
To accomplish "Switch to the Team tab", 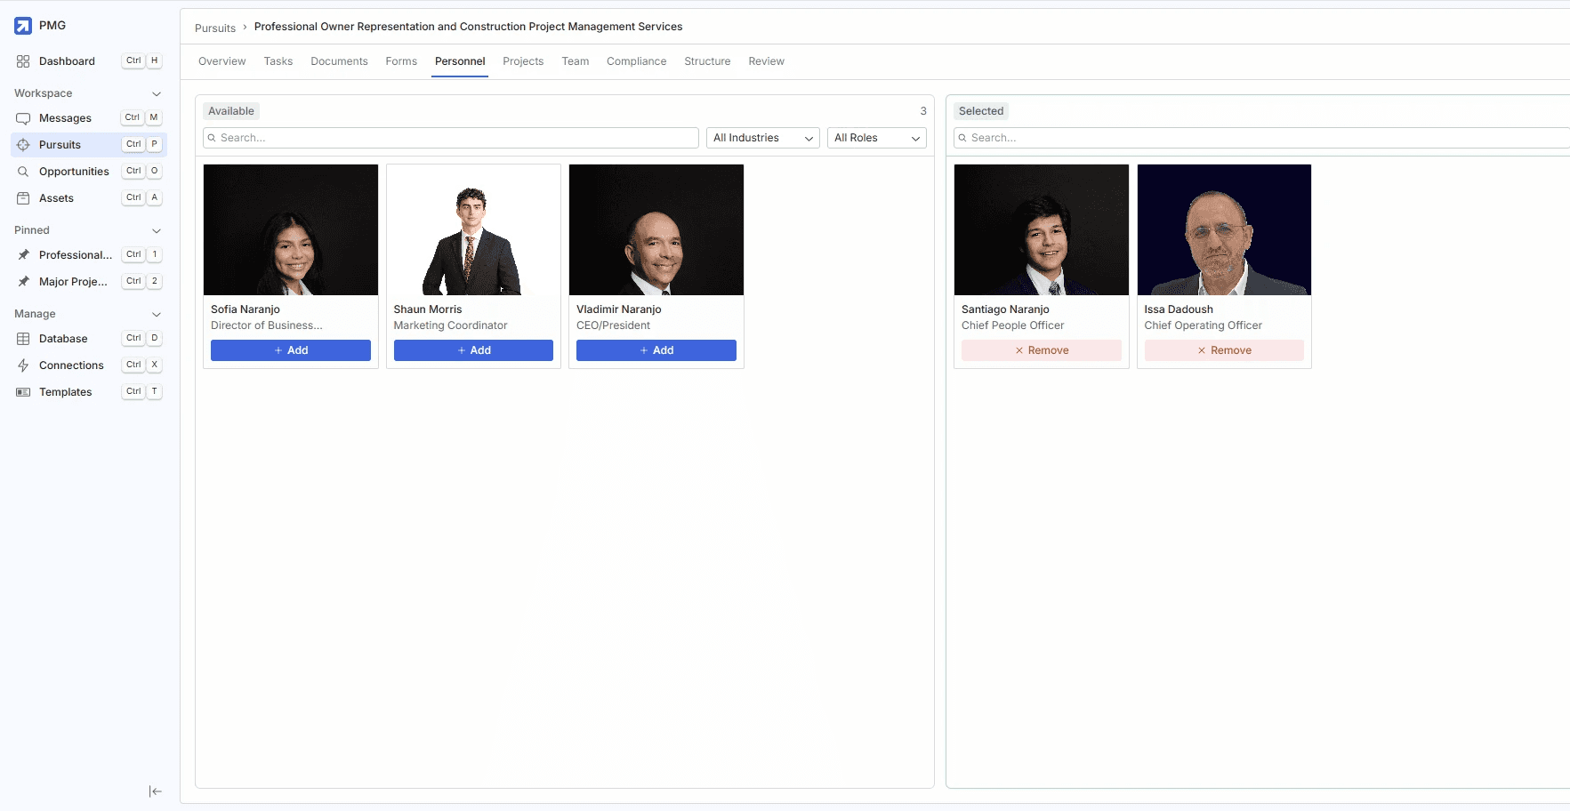I will 575,61.
